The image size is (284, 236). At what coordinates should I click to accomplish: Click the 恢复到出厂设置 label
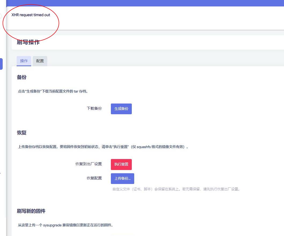tap(89, 164)
